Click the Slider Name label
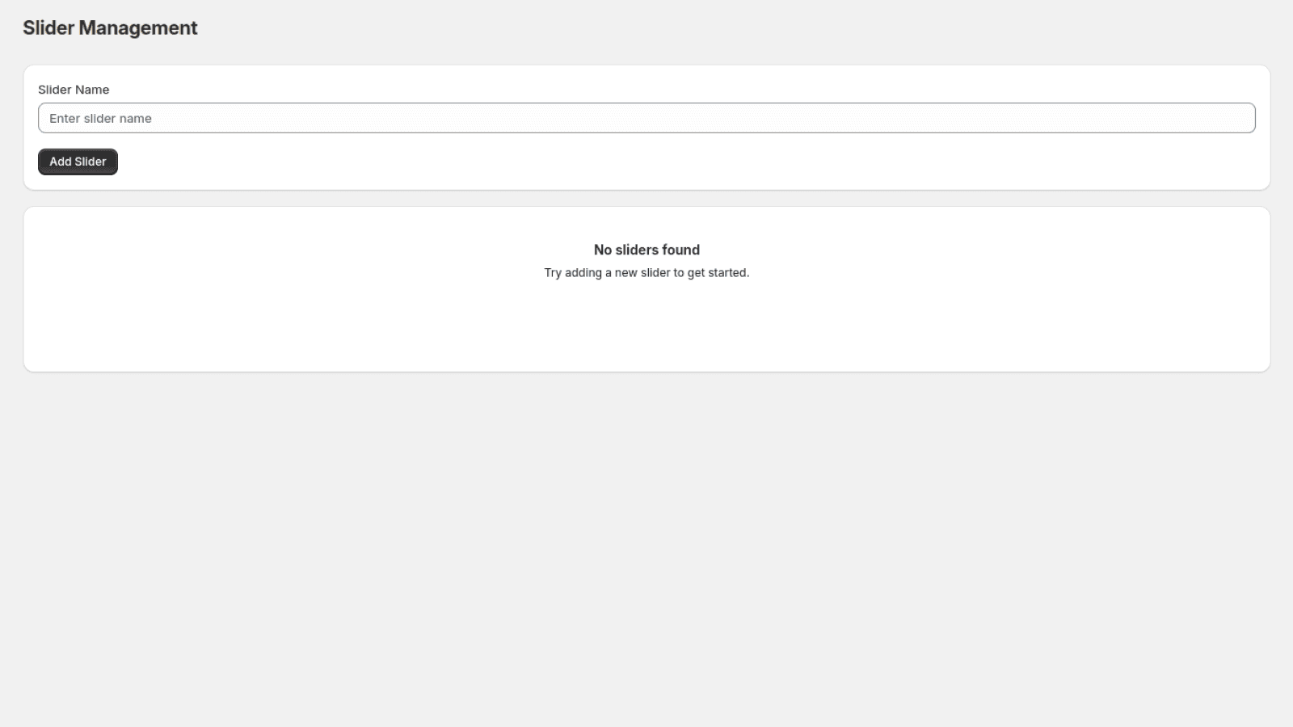The width and height of the screenshot is (1293, 727). [74, 90]
